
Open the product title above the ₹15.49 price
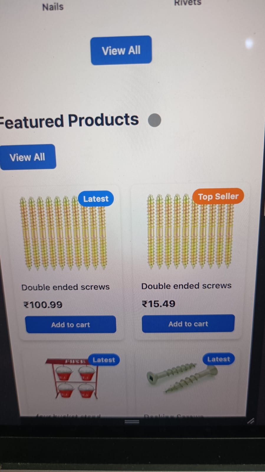(x=186, y=286)
